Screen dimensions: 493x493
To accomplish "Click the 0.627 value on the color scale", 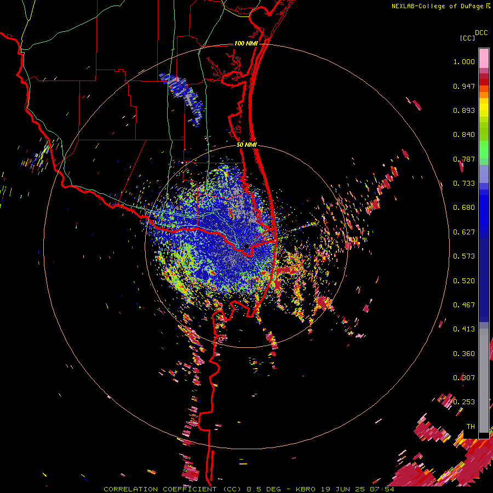I will [x=464, y=232].
